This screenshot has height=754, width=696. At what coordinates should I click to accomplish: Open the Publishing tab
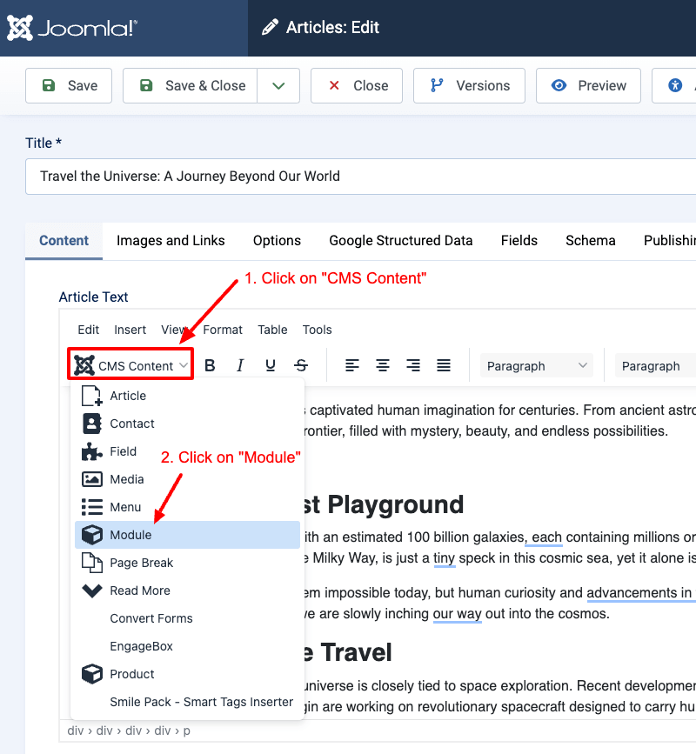tap(670, 240)
